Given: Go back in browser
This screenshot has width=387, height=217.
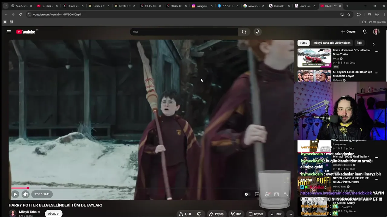Looking at the screenshot, I should 6,14.
